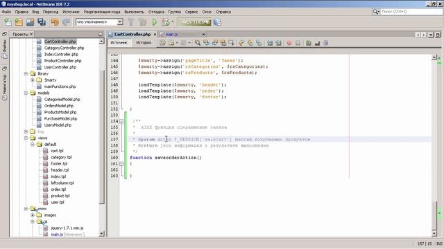Click the New Project toolbar icon
444x249 pixels.
19,22
